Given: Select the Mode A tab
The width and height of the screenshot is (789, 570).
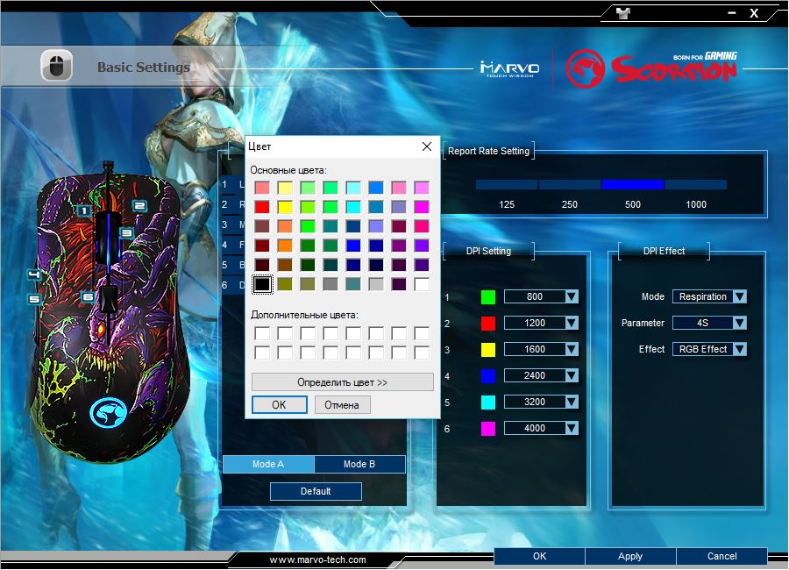Looking at the screenshot, I should [268, 464].
